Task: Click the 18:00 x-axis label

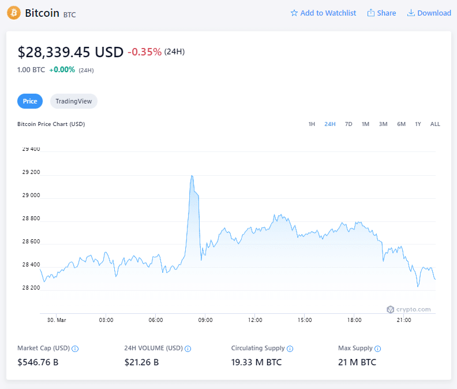Action: click(x=354, y=320)
